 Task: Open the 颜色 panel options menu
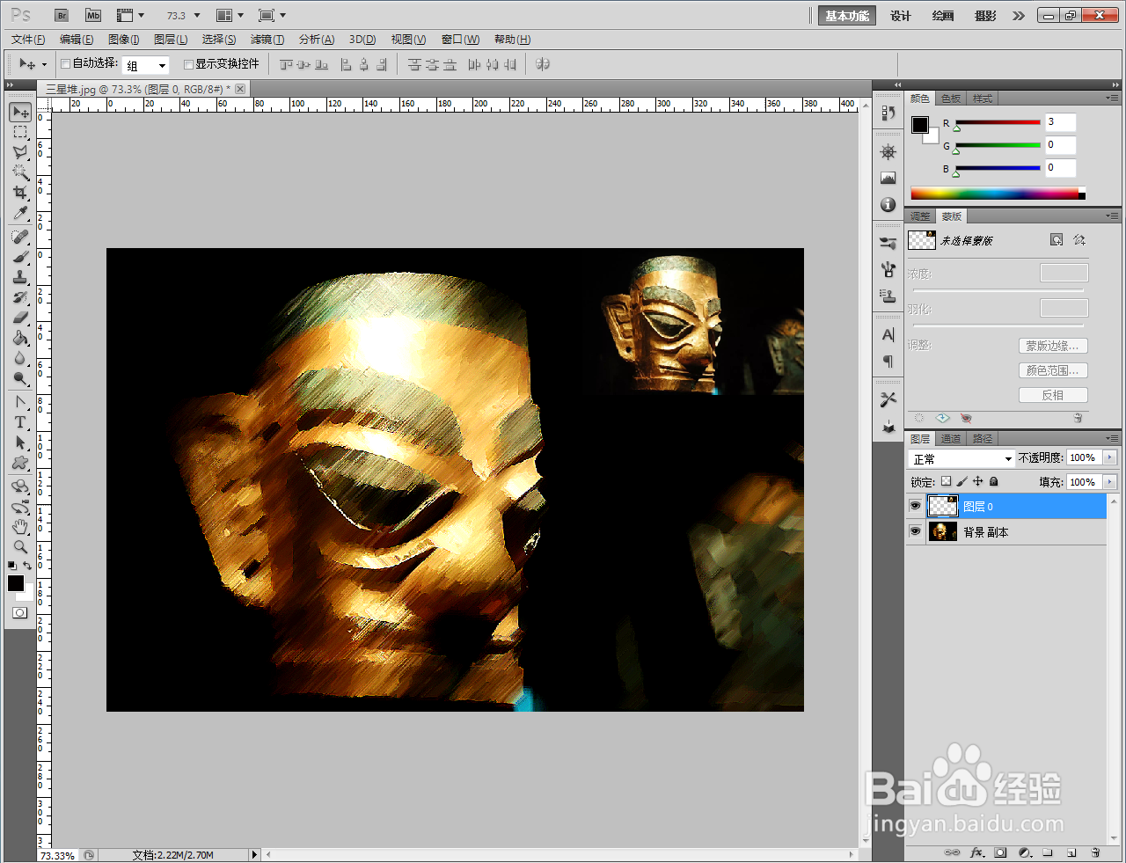pyautogui.click(x=1112, y=98)
